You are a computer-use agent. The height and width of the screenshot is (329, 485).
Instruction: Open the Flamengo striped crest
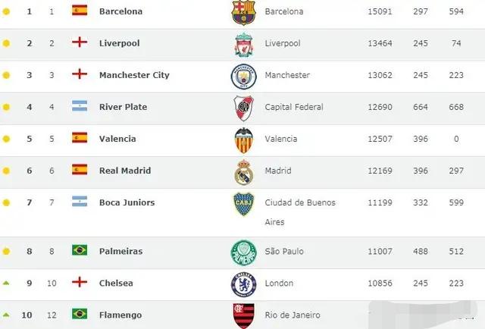click(x=244, y=316)
